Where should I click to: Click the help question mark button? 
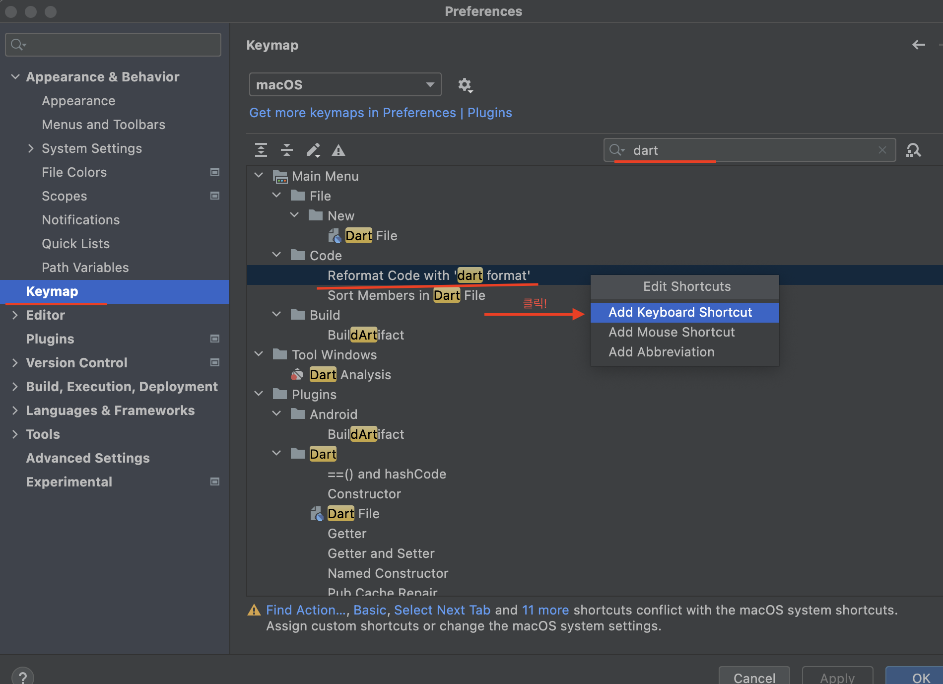[x=23, y=677]
